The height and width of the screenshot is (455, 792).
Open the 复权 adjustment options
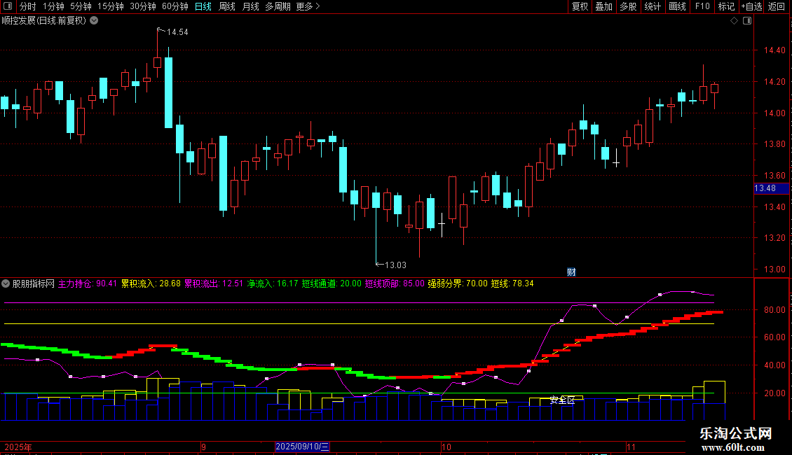580,6
